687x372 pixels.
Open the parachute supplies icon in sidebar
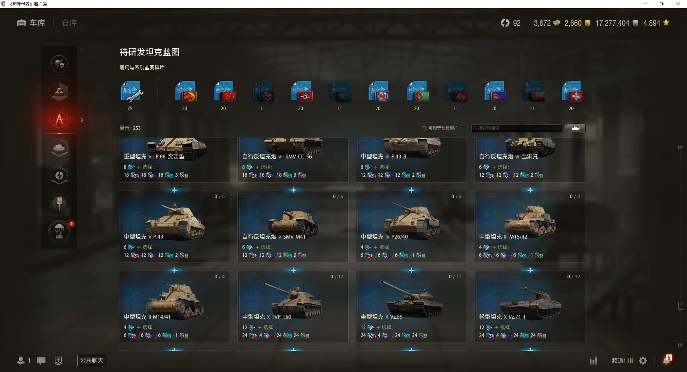click(x=59, y=231)
